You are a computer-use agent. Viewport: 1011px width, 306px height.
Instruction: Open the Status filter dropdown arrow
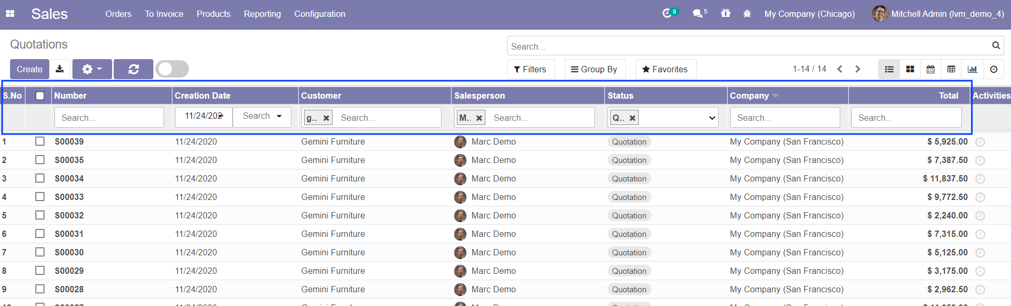coord(712,118)
